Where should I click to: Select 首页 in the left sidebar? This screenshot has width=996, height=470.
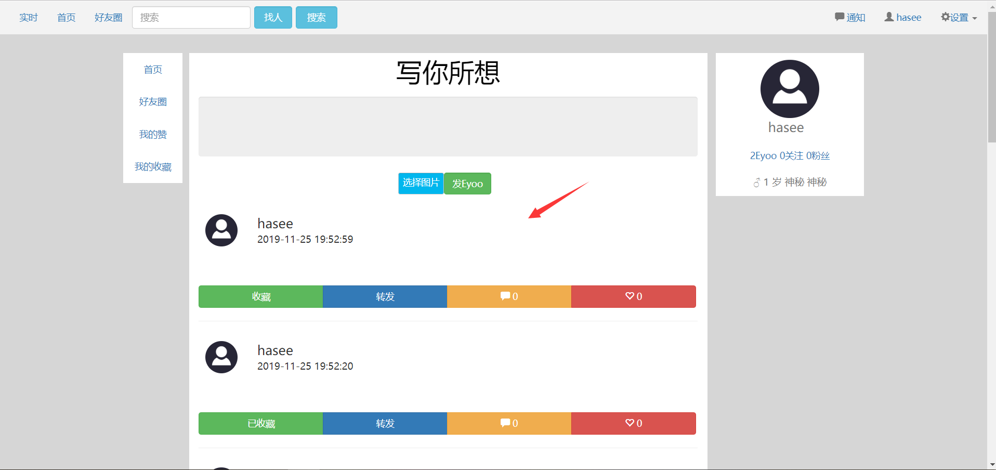click(153, 70)
